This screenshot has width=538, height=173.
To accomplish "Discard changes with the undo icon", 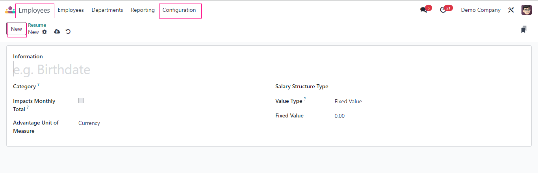I will 68,32.
